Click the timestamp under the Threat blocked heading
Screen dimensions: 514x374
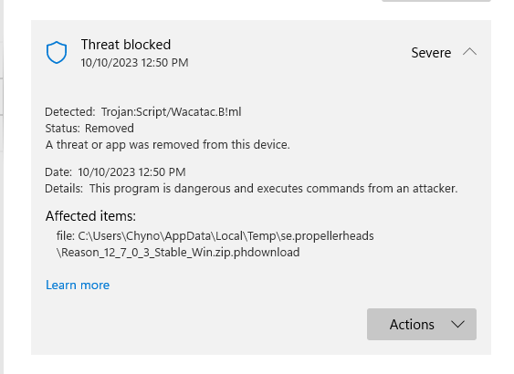click(135, 63)
